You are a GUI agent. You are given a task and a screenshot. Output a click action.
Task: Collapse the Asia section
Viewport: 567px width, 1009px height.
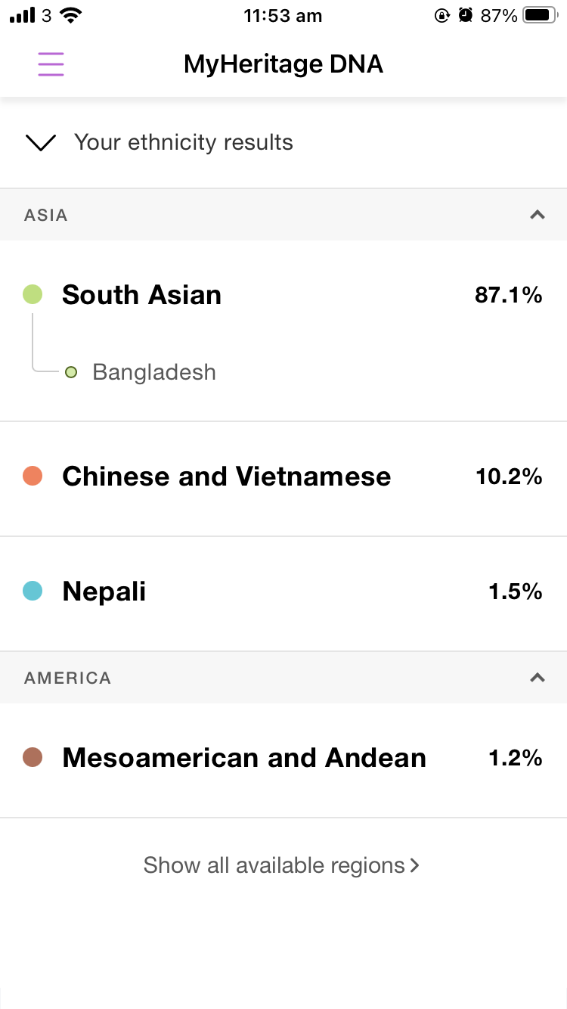click(x=538, y=215)
